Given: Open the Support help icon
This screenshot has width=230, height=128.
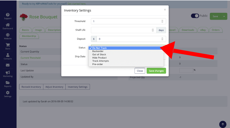Looking at the screenshot, I should click(8, 15).
